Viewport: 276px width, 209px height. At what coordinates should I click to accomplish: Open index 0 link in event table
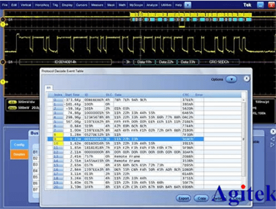pos(58,100)
